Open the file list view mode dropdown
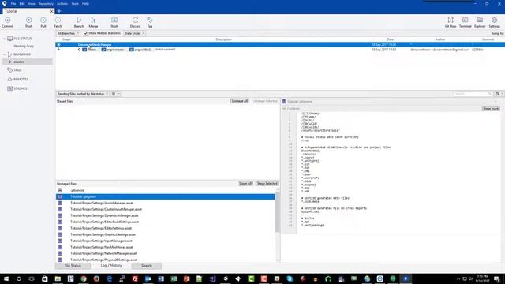Screen dimensions: 505x284 [x=115, y=94]
